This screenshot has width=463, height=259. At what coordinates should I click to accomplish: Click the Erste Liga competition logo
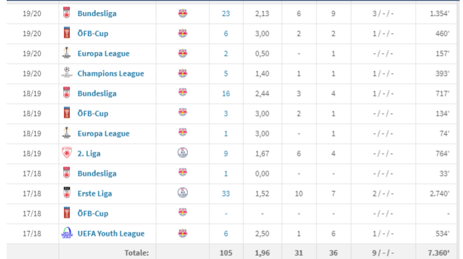[x=67, y=193]
